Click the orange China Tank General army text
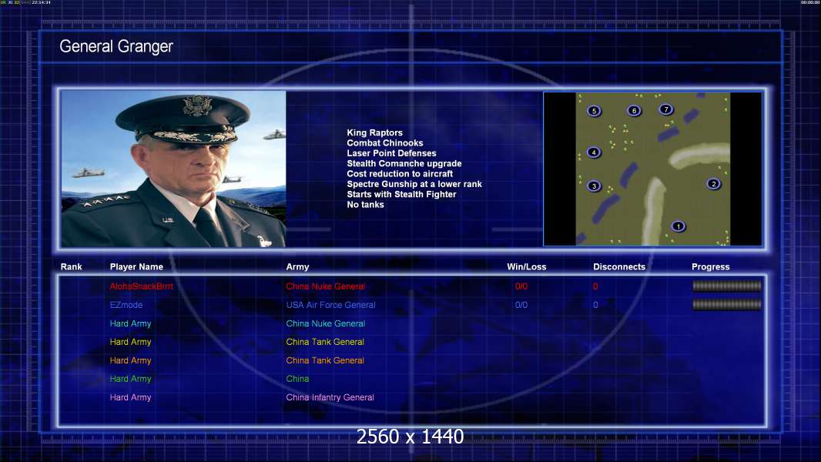 tap(325, 360)
